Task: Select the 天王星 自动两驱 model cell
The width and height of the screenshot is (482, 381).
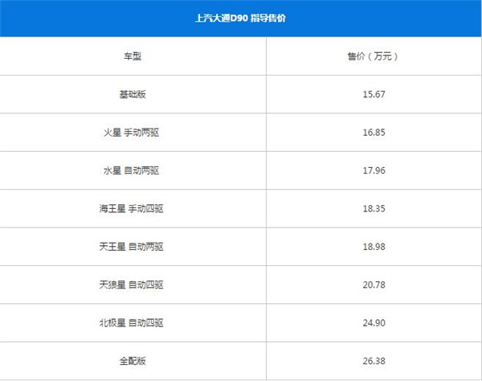Action: point(131,247)
